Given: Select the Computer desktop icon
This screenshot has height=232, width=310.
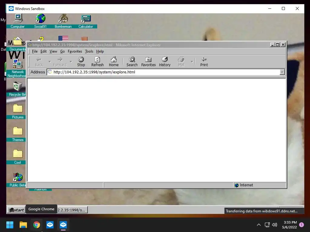Looking at the screenshot, I should point(18,21).
